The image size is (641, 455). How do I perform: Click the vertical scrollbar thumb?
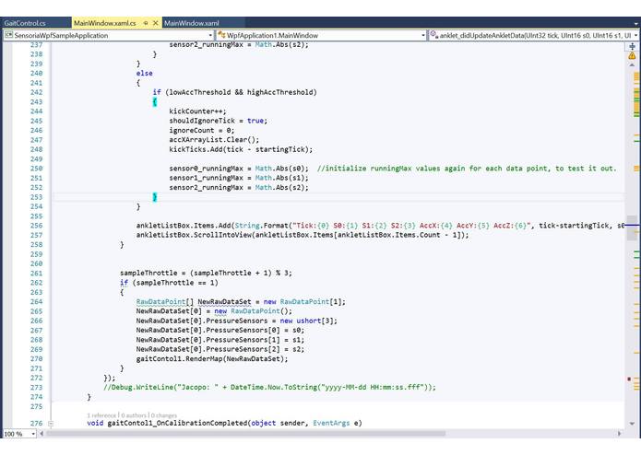[632, 227]
